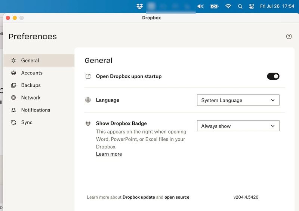The height and width of the screenshot is (211, 299).
Task: Click the Backups icon in sidebar
Action: (x=14, y=85)
